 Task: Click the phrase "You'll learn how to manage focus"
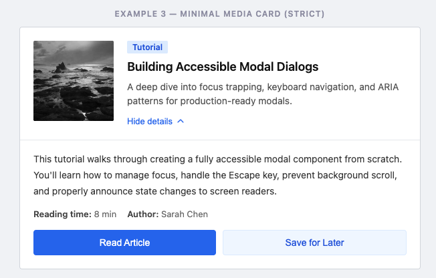107,176
